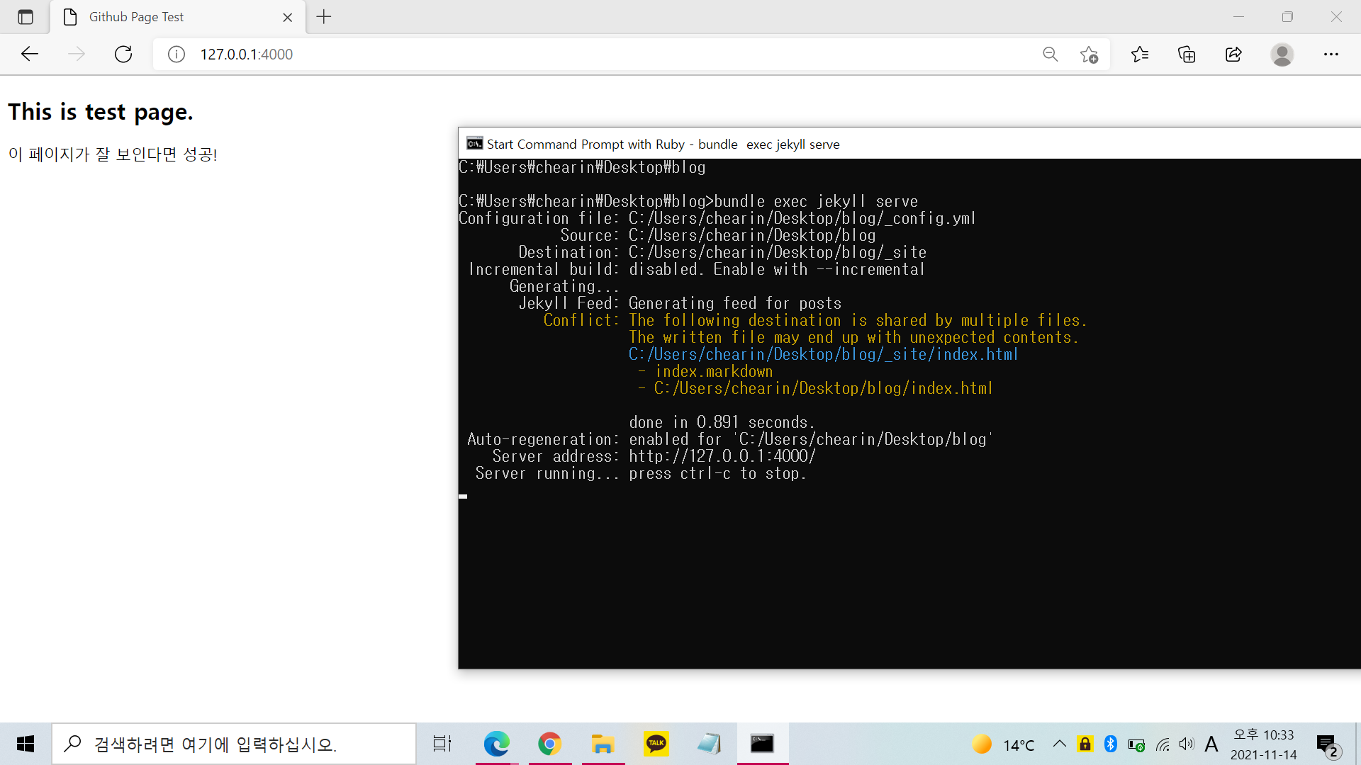Open the Favorites list icon
This screenshot has width=1361, height=765.
1140,55
